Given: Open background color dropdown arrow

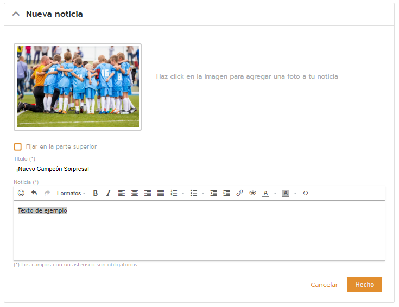Looking at the screenshot, I should (295, 194).
